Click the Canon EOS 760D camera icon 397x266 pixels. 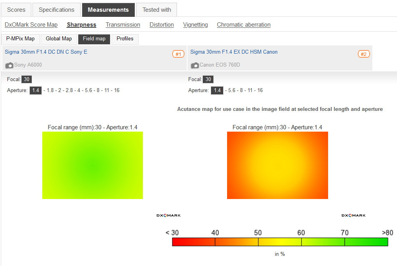point(195,65)
